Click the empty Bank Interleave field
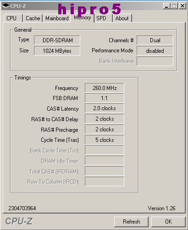The height and width of the screenshot is (230, 188). click(x=155, y=61)
